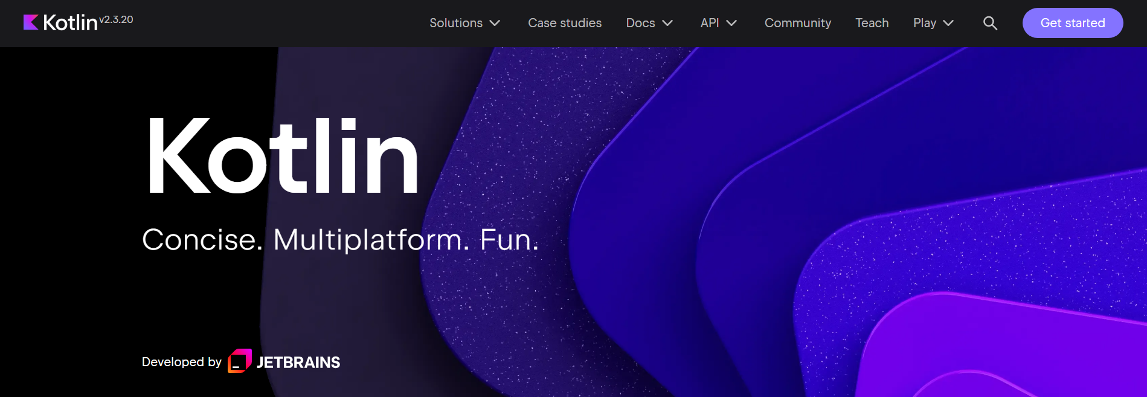The width and height of the screenshot is (1147, 397).
Task: Click the JETBRAINS wordmark text
Action: [x=298, y=363]
